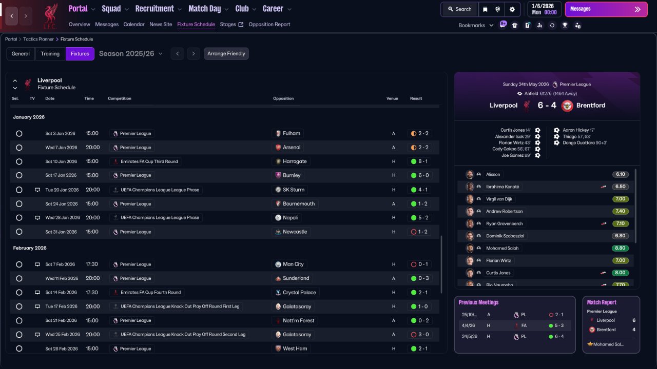Switch to the Training tab
The height and width of the screenshot is (369, 657).
click(x=50, y=54)
